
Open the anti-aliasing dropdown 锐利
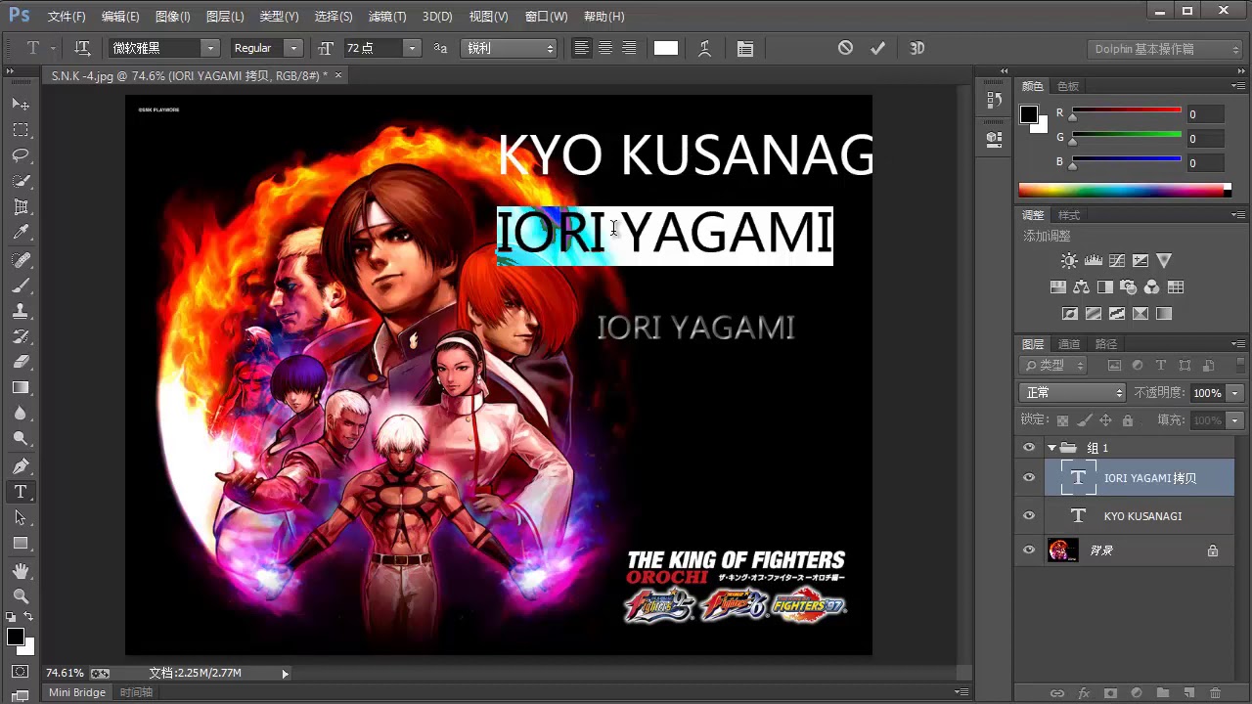[x=509, y=48]
